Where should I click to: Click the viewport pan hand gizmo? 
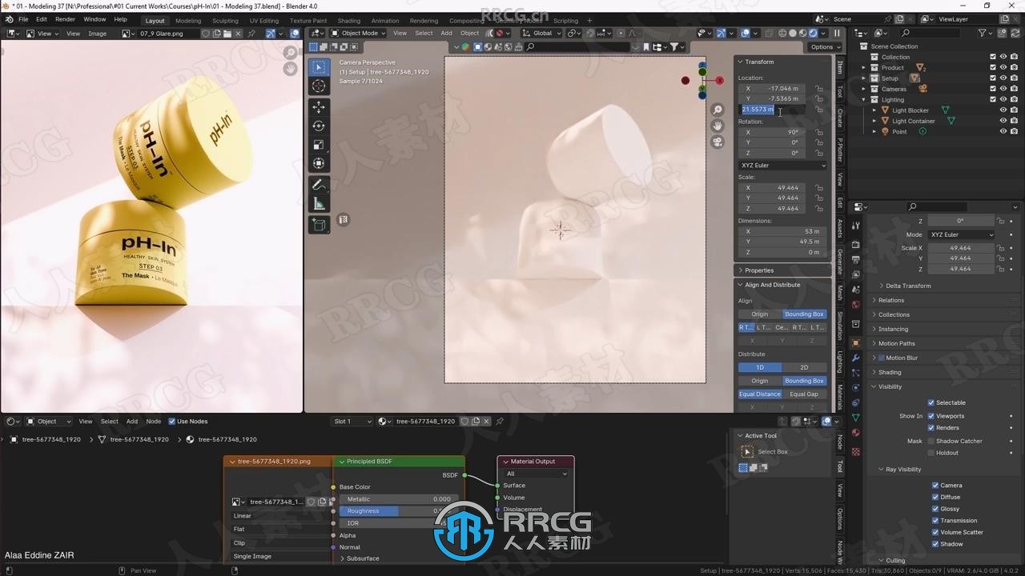click(717, 126)
